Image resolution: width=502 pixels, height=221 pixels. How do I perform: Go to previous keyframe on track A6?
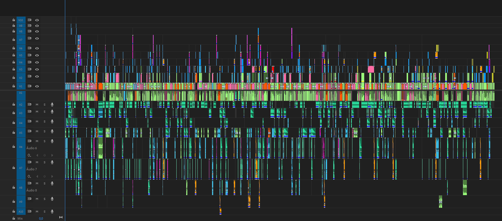[38, 155]
